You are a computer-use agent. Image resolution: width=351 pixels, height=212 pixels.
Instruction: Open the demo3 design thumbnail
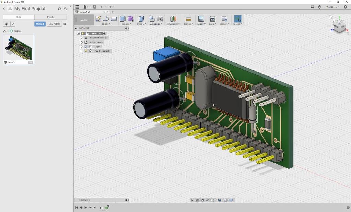[18, 49]
